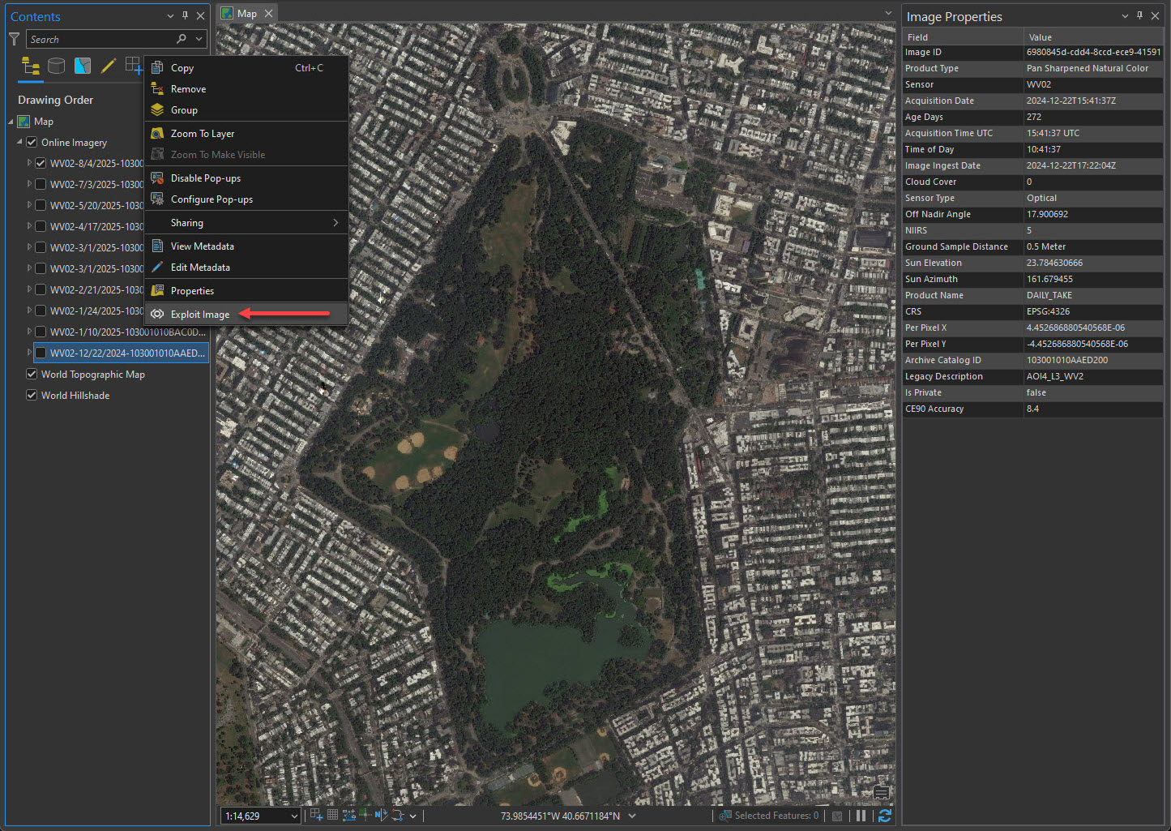Select the WV02-12/22/2024 layer row
The image size is (1171, 831).
(x=121, y=353)
